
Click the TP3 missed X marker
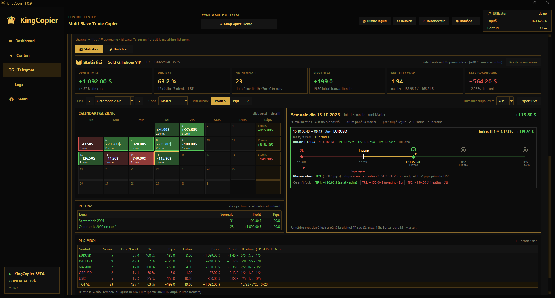(525, 150)
